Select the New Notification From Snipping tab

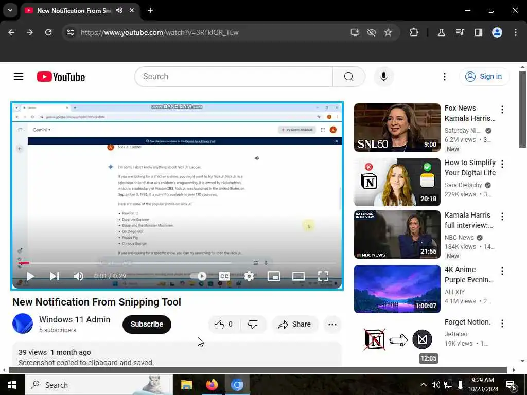pyautogui.click(x=74, y=11)
